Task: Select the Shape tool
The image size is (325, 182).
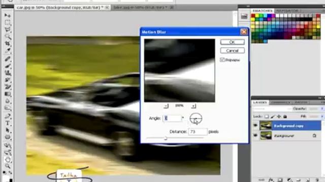Action: point(8,137)
